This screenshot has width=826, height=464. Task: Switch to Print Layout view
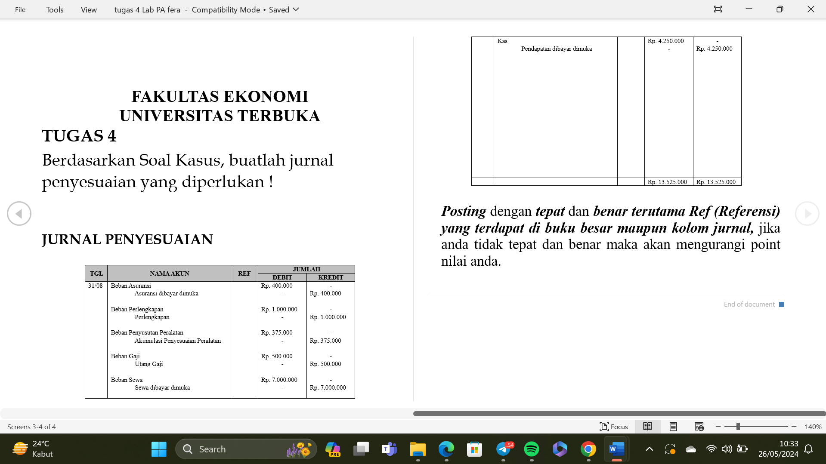coord(673,427)
